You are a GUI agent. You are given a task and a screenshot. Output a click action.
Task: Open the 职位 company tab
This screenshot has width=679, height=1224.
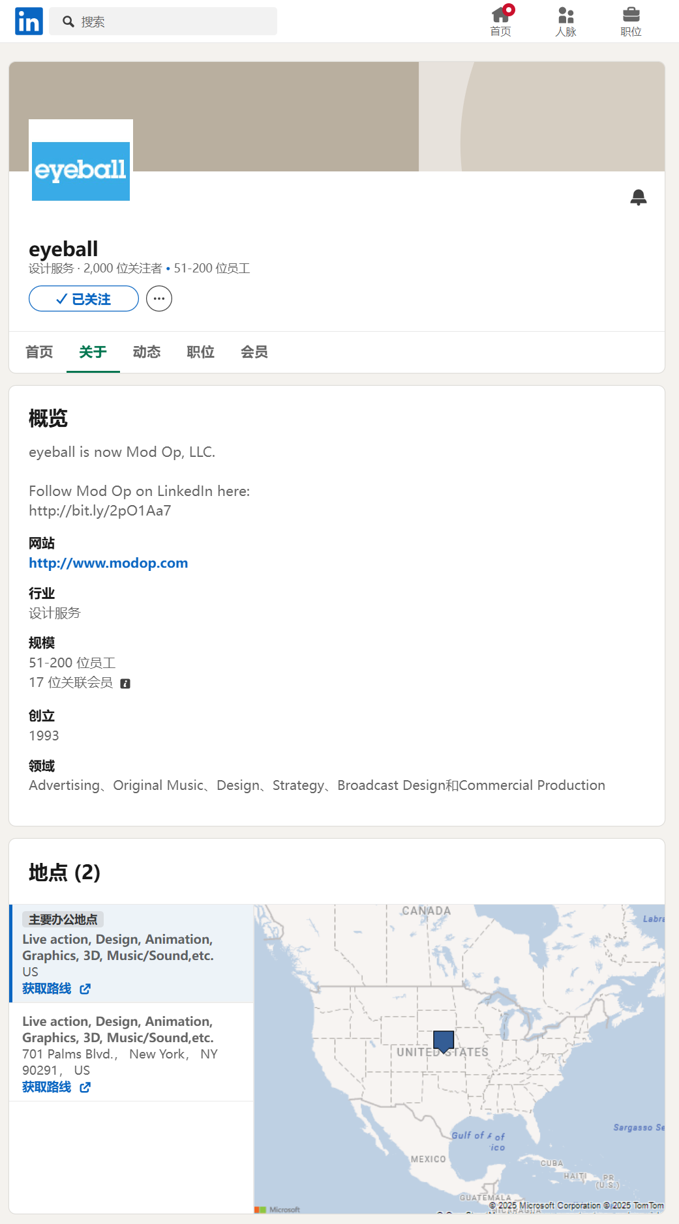coord(200,352)
